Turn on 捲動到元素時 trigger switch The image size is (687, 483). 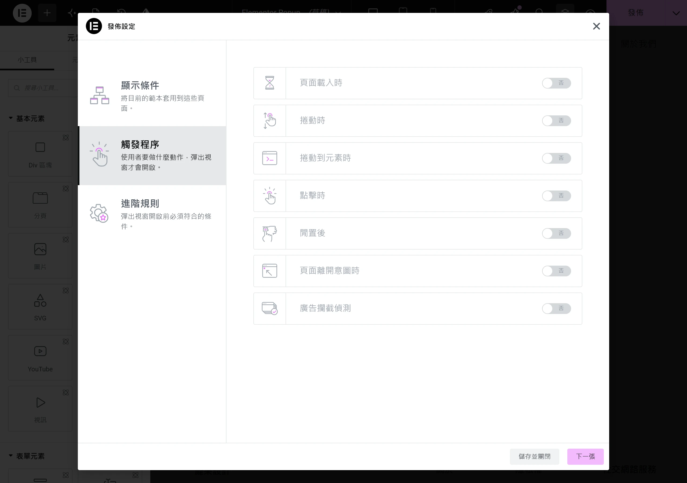point(556,158)
